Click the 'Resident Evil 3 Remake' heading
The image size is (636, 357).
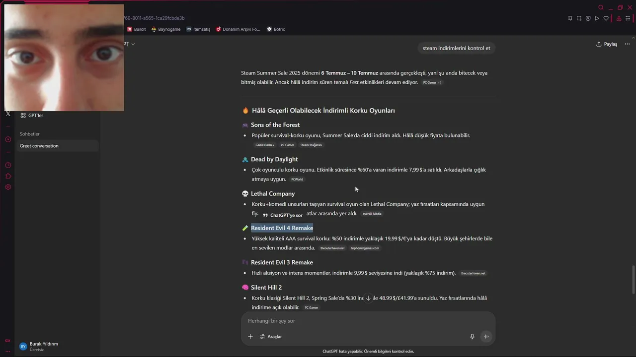[282, 262]
